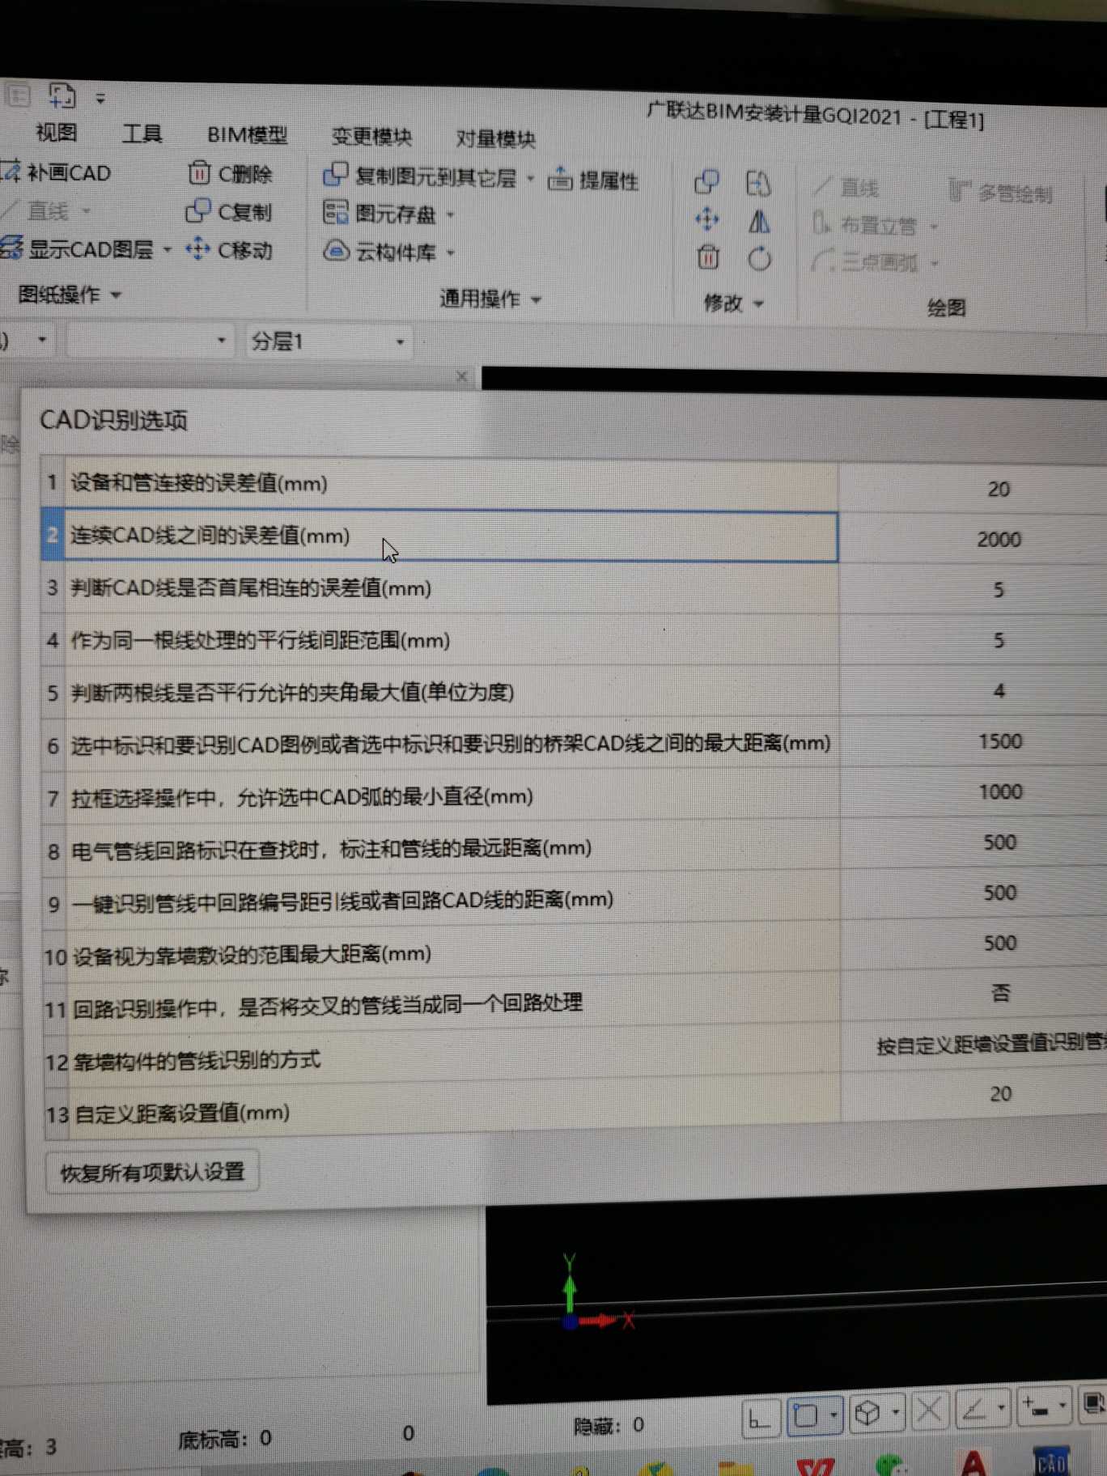Click the orthogonal mode icon in status bar
The width and height of the screenshot is (1107, 1476).
click(760, 1417)
